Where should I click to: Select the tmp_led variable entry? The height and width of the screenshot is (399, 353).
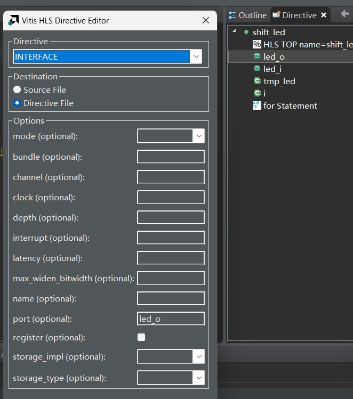pyautogui.click(x=279, y=81)
